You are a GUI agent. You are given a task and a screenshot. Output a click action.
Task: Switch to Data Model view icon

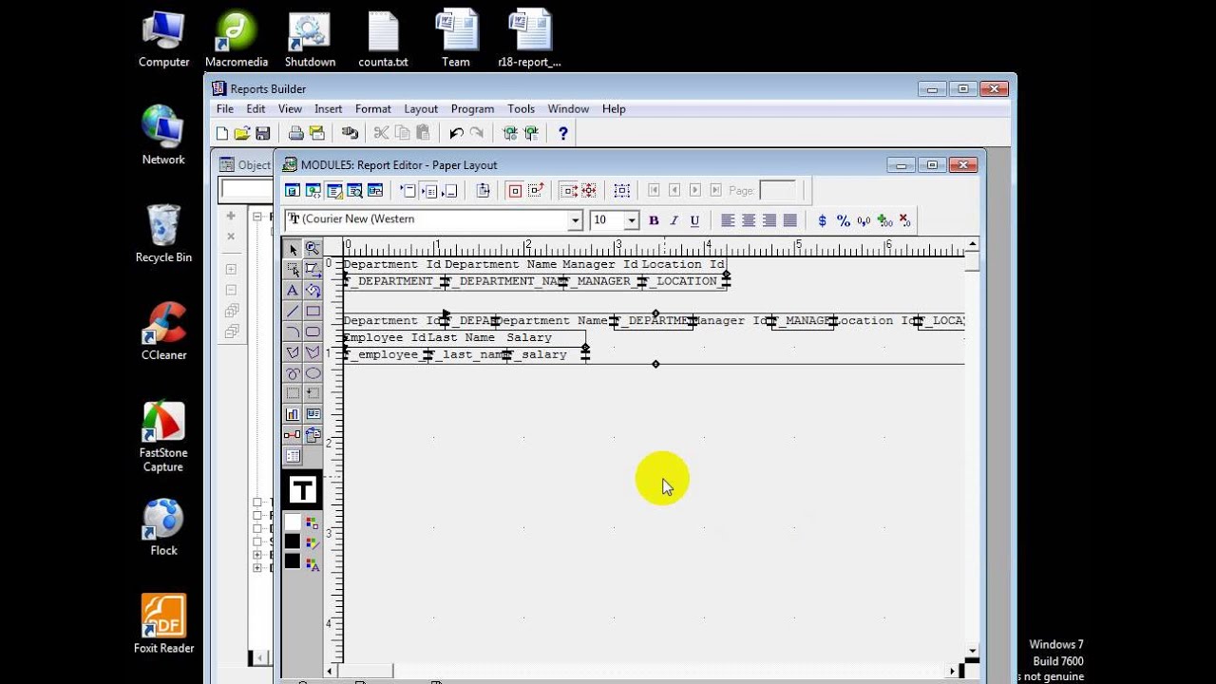[x=293, y=191]
